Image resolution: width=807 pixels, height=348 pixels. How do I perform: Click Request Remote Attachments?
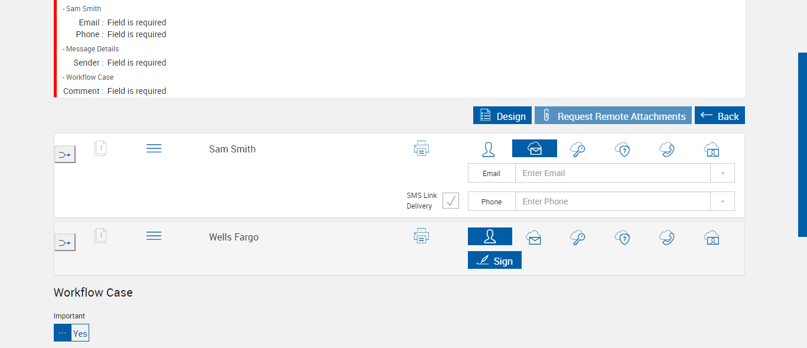[613, 116]
